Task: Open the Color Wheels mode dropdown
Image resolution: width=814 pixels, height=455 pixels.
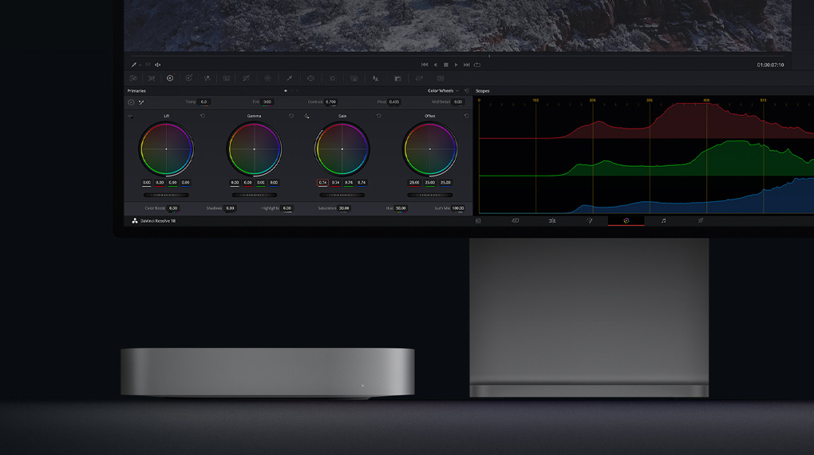Action: [x=443, y=91]
